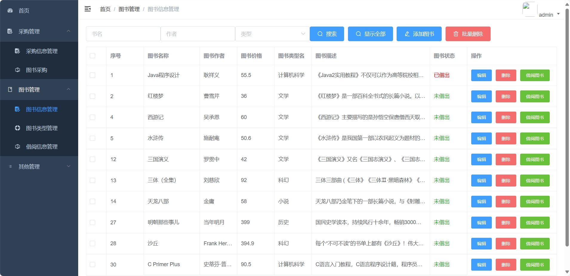
Task: Open 图书采购 menu item
Action: click(39, 70)
